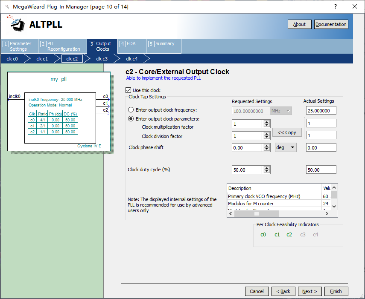Click the requested clock duty cycle field
Viewport: 365px width, 299px height.
[x=246, y=170]
